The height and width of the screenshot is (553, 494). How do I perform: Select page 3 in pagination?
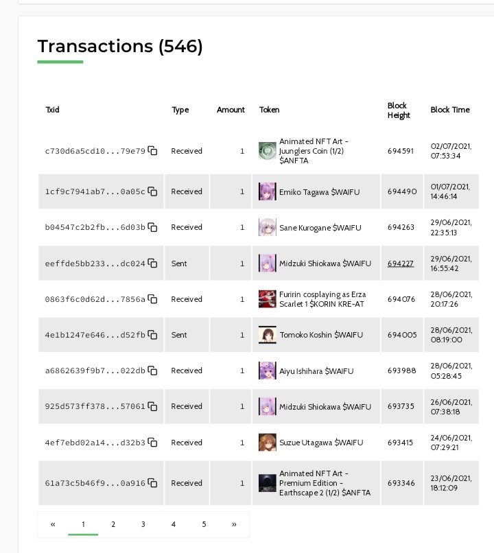point(143,524)
